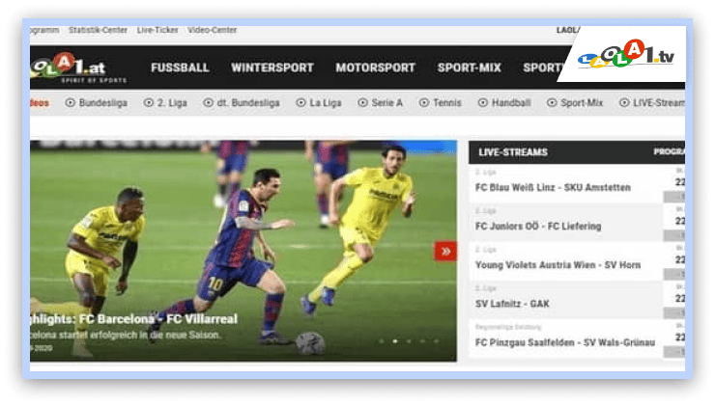Click the play icon beside Sport-Mix
Image resolution: width=715 pixels, height=405 pixels.
coord(552,103)
